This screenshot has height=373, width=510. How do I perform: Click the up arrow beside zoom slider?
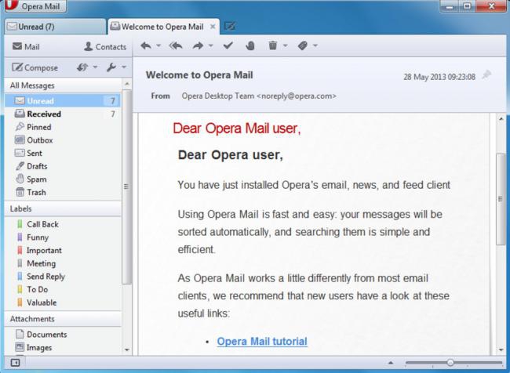point(391,363)
